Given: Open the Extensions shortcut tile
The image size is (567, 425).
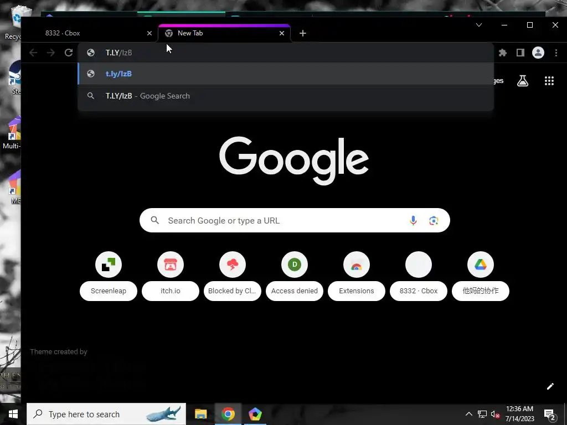Looking at the screenshot, I should tap(357, 276).
